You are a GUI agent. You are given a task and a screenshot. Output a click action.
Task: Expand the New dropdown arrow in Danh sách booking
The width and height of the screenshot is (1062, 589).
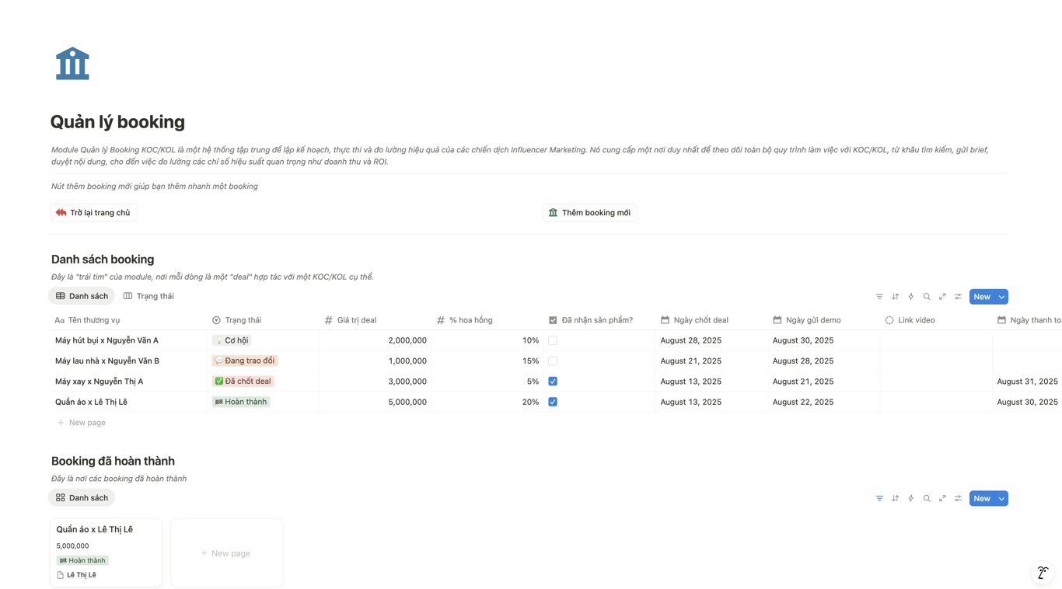click(1001, 297)
